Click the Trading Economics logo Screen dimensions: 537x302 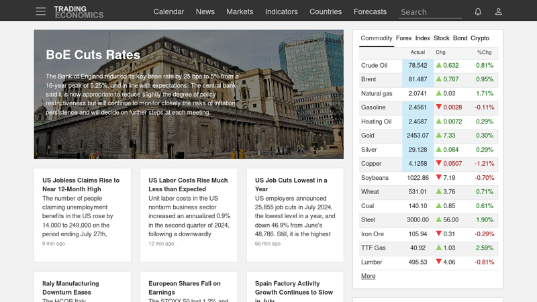pyautogui.click(x=79, y=12)
